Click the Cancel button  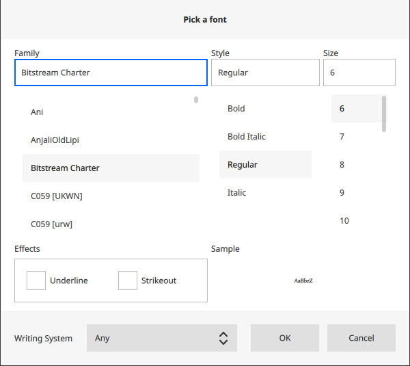[x=361, y=338]
